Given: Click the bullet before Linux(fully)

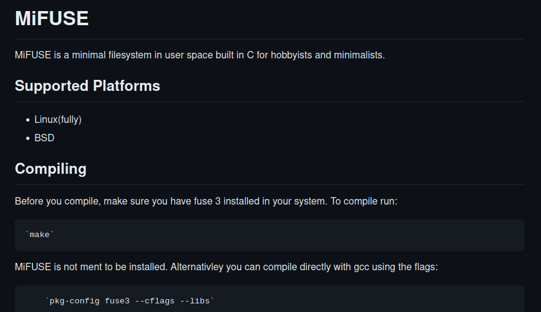Looking at the screenshot, I should (28, 120).
